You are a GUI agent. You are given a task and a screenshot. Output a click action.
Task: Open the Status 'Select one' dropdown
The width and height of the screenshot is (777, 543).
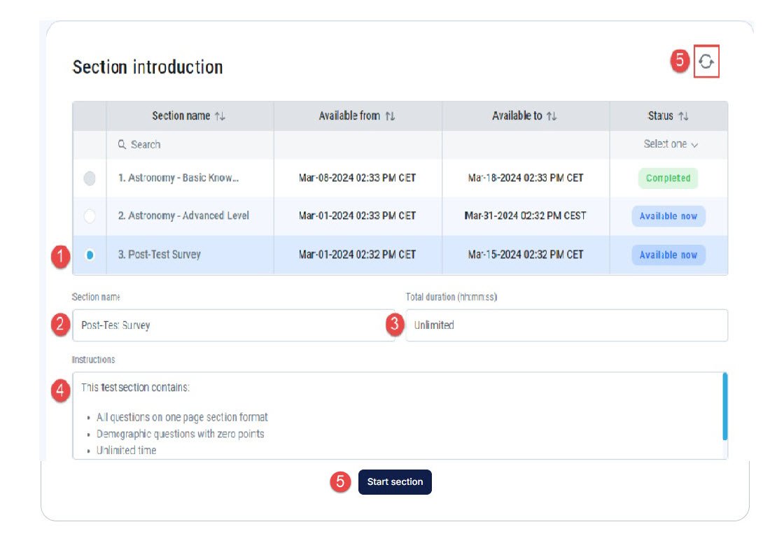(670, 144)
